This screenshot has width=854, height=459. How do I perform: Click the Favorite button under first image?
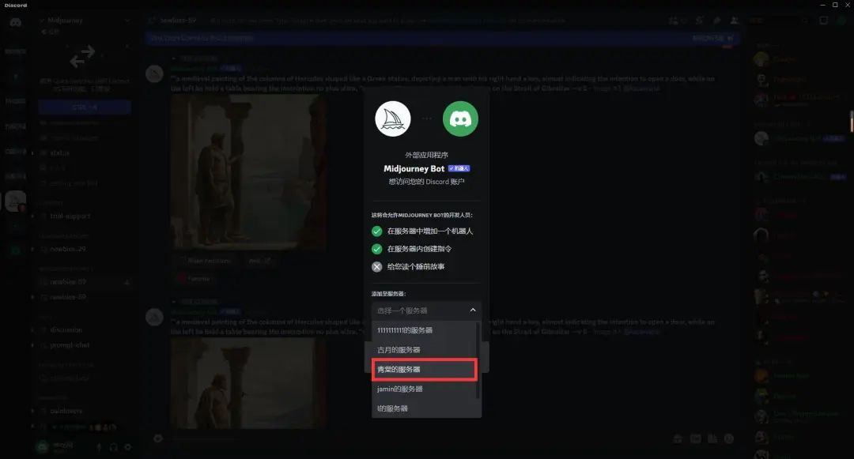(194, 278)
